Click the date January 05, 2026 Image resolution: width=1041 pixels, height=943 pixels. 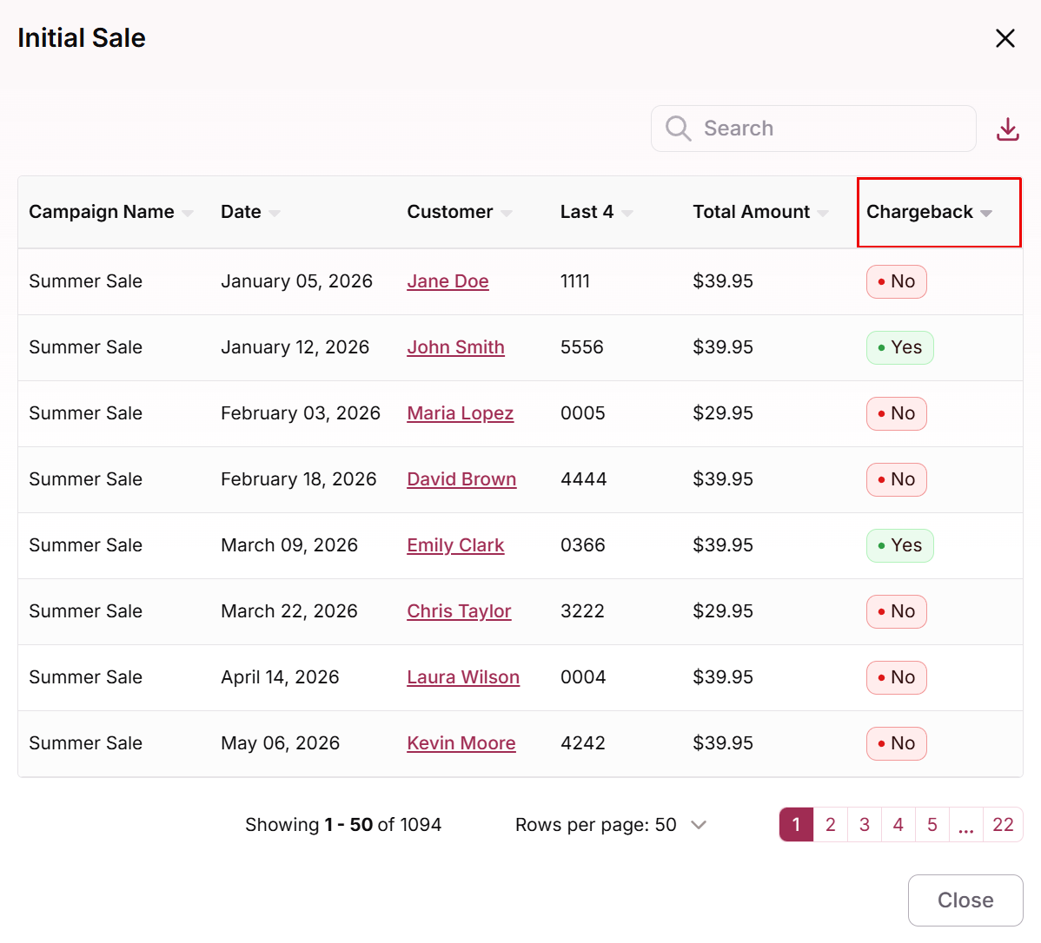pyautogui.click(x=296, y=281)
